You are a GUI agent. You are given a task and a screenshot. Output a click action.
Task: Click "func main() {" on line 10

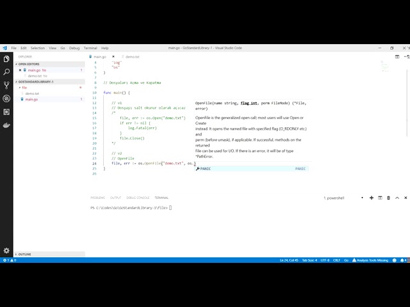[117, 93]
